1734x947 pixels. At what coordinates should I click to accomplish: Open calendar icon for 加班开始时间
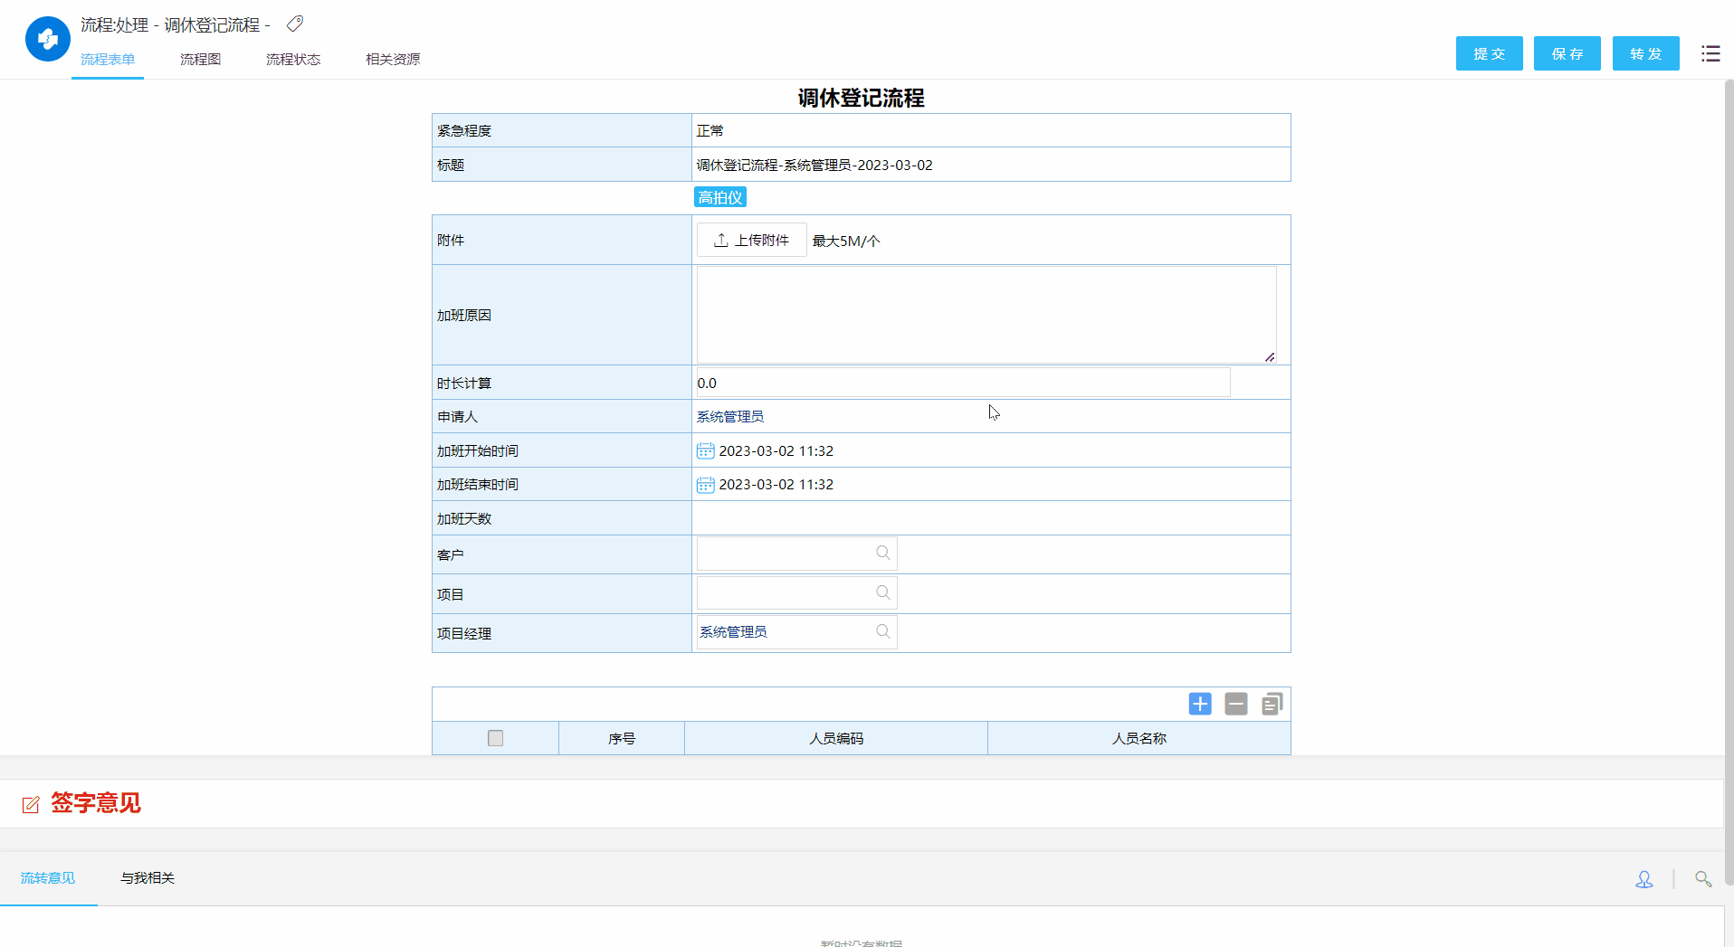click(x=706, y=450)
